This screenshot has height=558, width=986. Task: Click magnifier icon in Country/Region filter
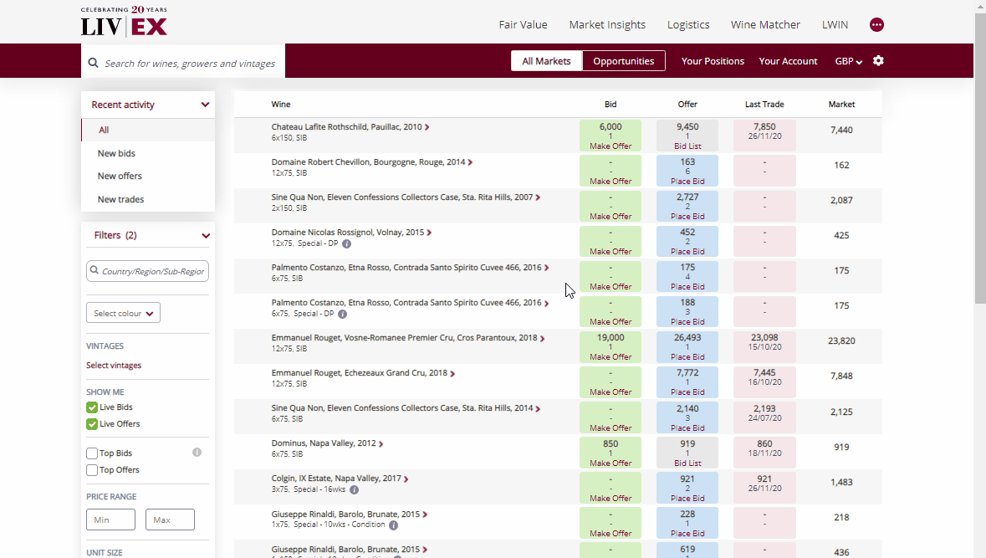pos(95,270)
